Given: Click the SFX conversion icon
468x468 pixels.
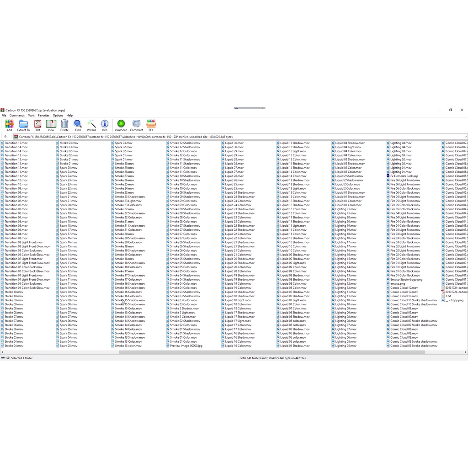Looking at the screenshot, I should tap(151, 125).
